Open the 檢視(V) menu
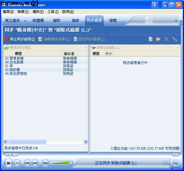 point(23,12)
